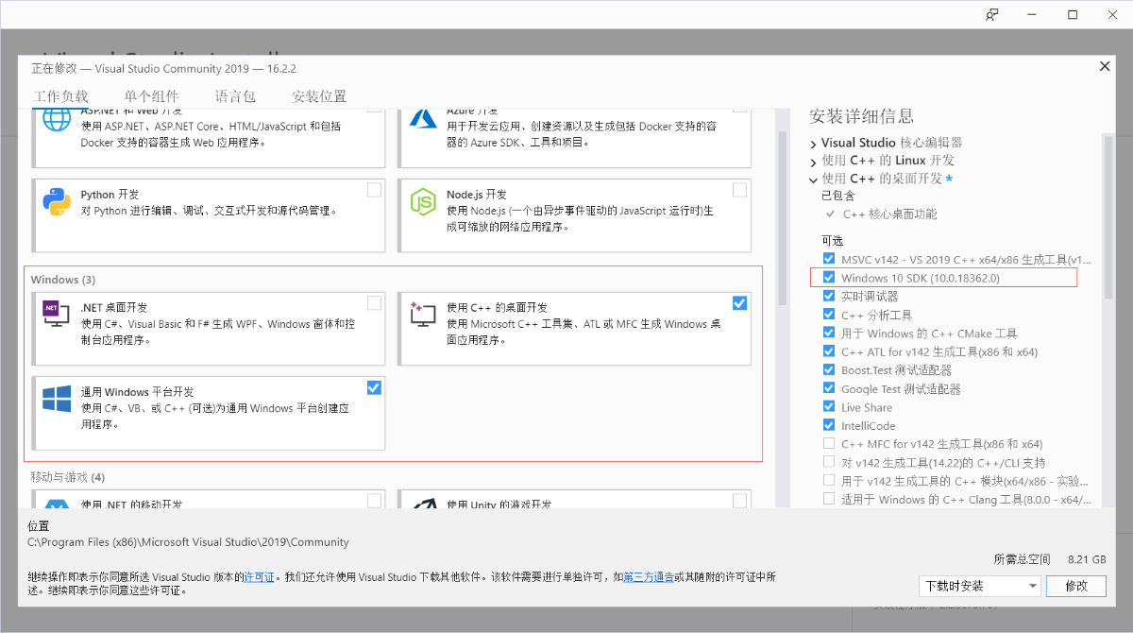
Task: Open the feedback icon in the title bar
Action: (x=991, y=14)
